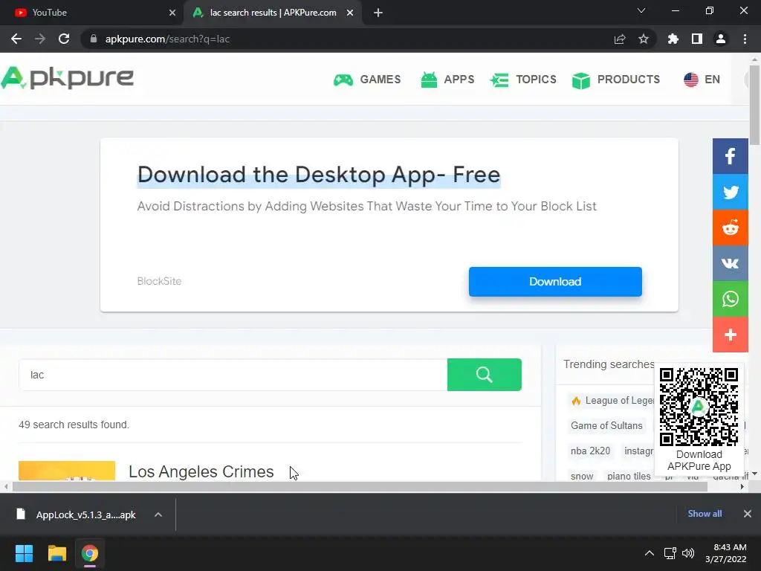
Task: Click the blue Download ad button
Action: (x=555, y=282)
